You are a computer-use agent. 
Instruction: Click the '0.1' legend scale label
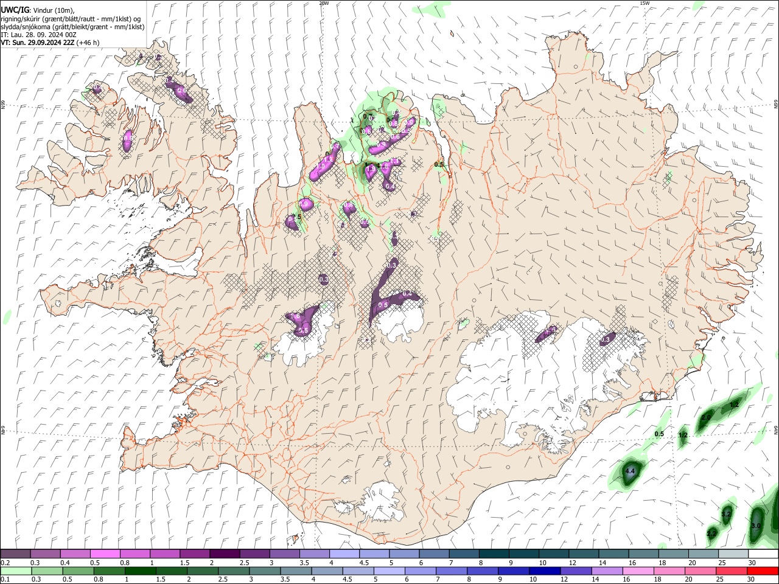[5, 580]
